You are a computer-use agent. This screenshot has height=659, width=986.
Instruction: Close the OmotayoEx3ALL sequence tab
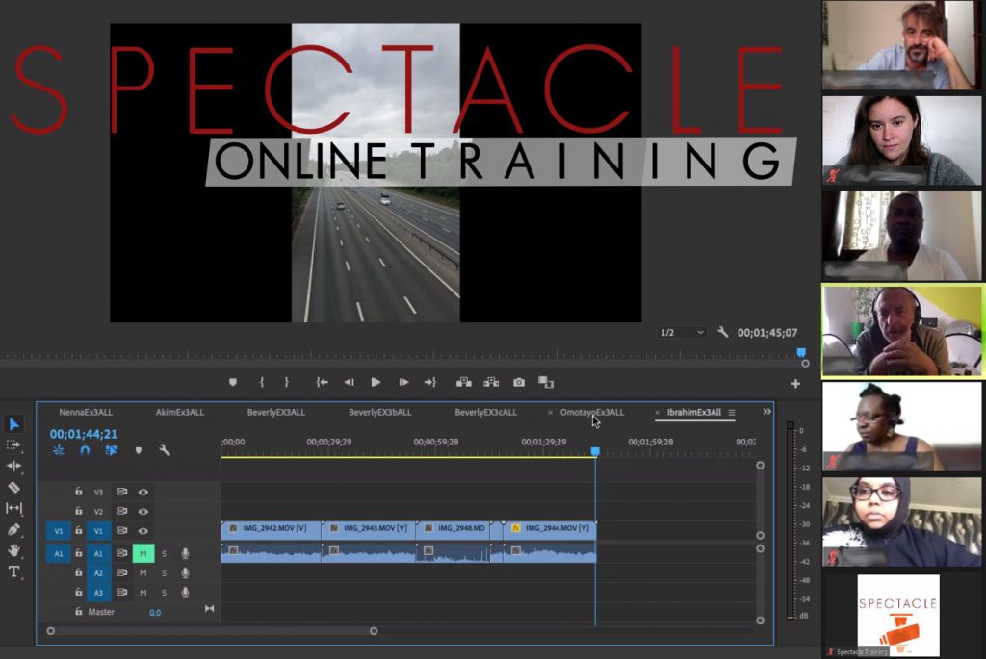click(550, 413)
